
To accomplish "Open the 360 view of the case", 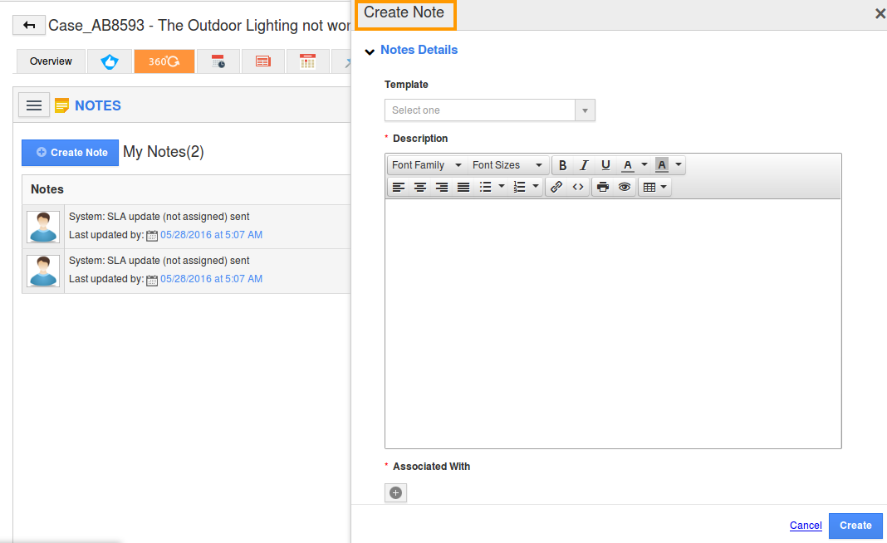I will 164,61.
